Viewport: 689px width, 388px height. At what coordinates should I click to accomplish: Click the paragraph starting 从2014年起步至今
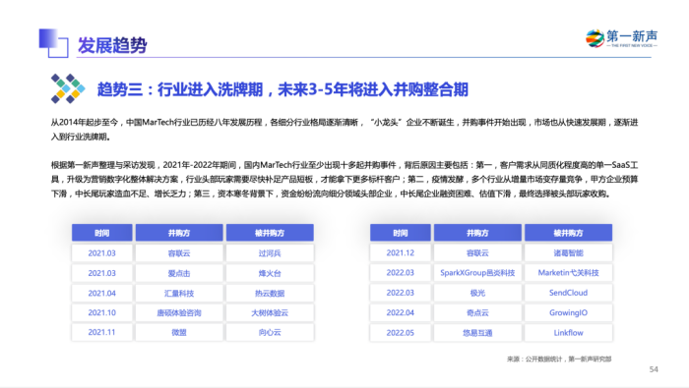(x=344, y=130)
